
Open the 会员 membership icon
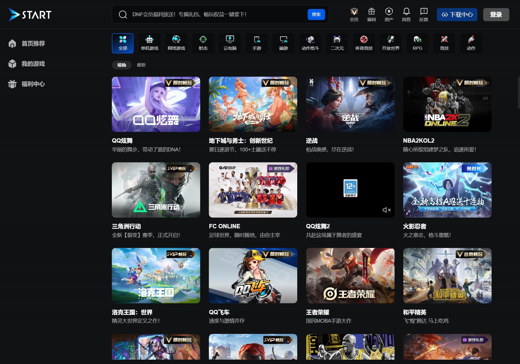(354, 14)
